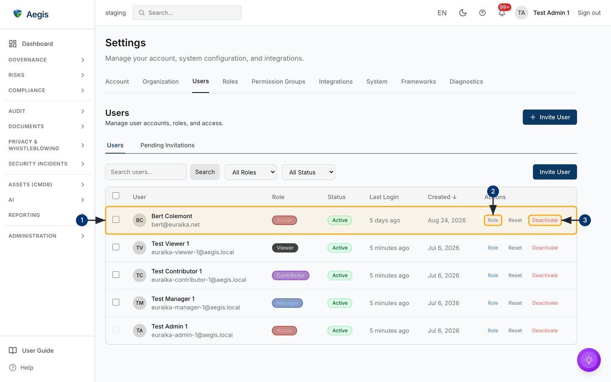
Task: Switch to the Organization tab
Action: click(x=160, y=81)
